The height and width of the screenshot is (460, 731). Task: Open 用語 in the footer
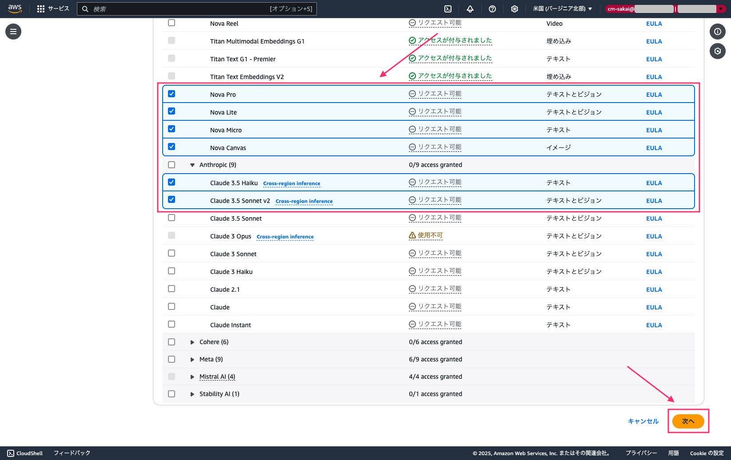coord(674,453)
